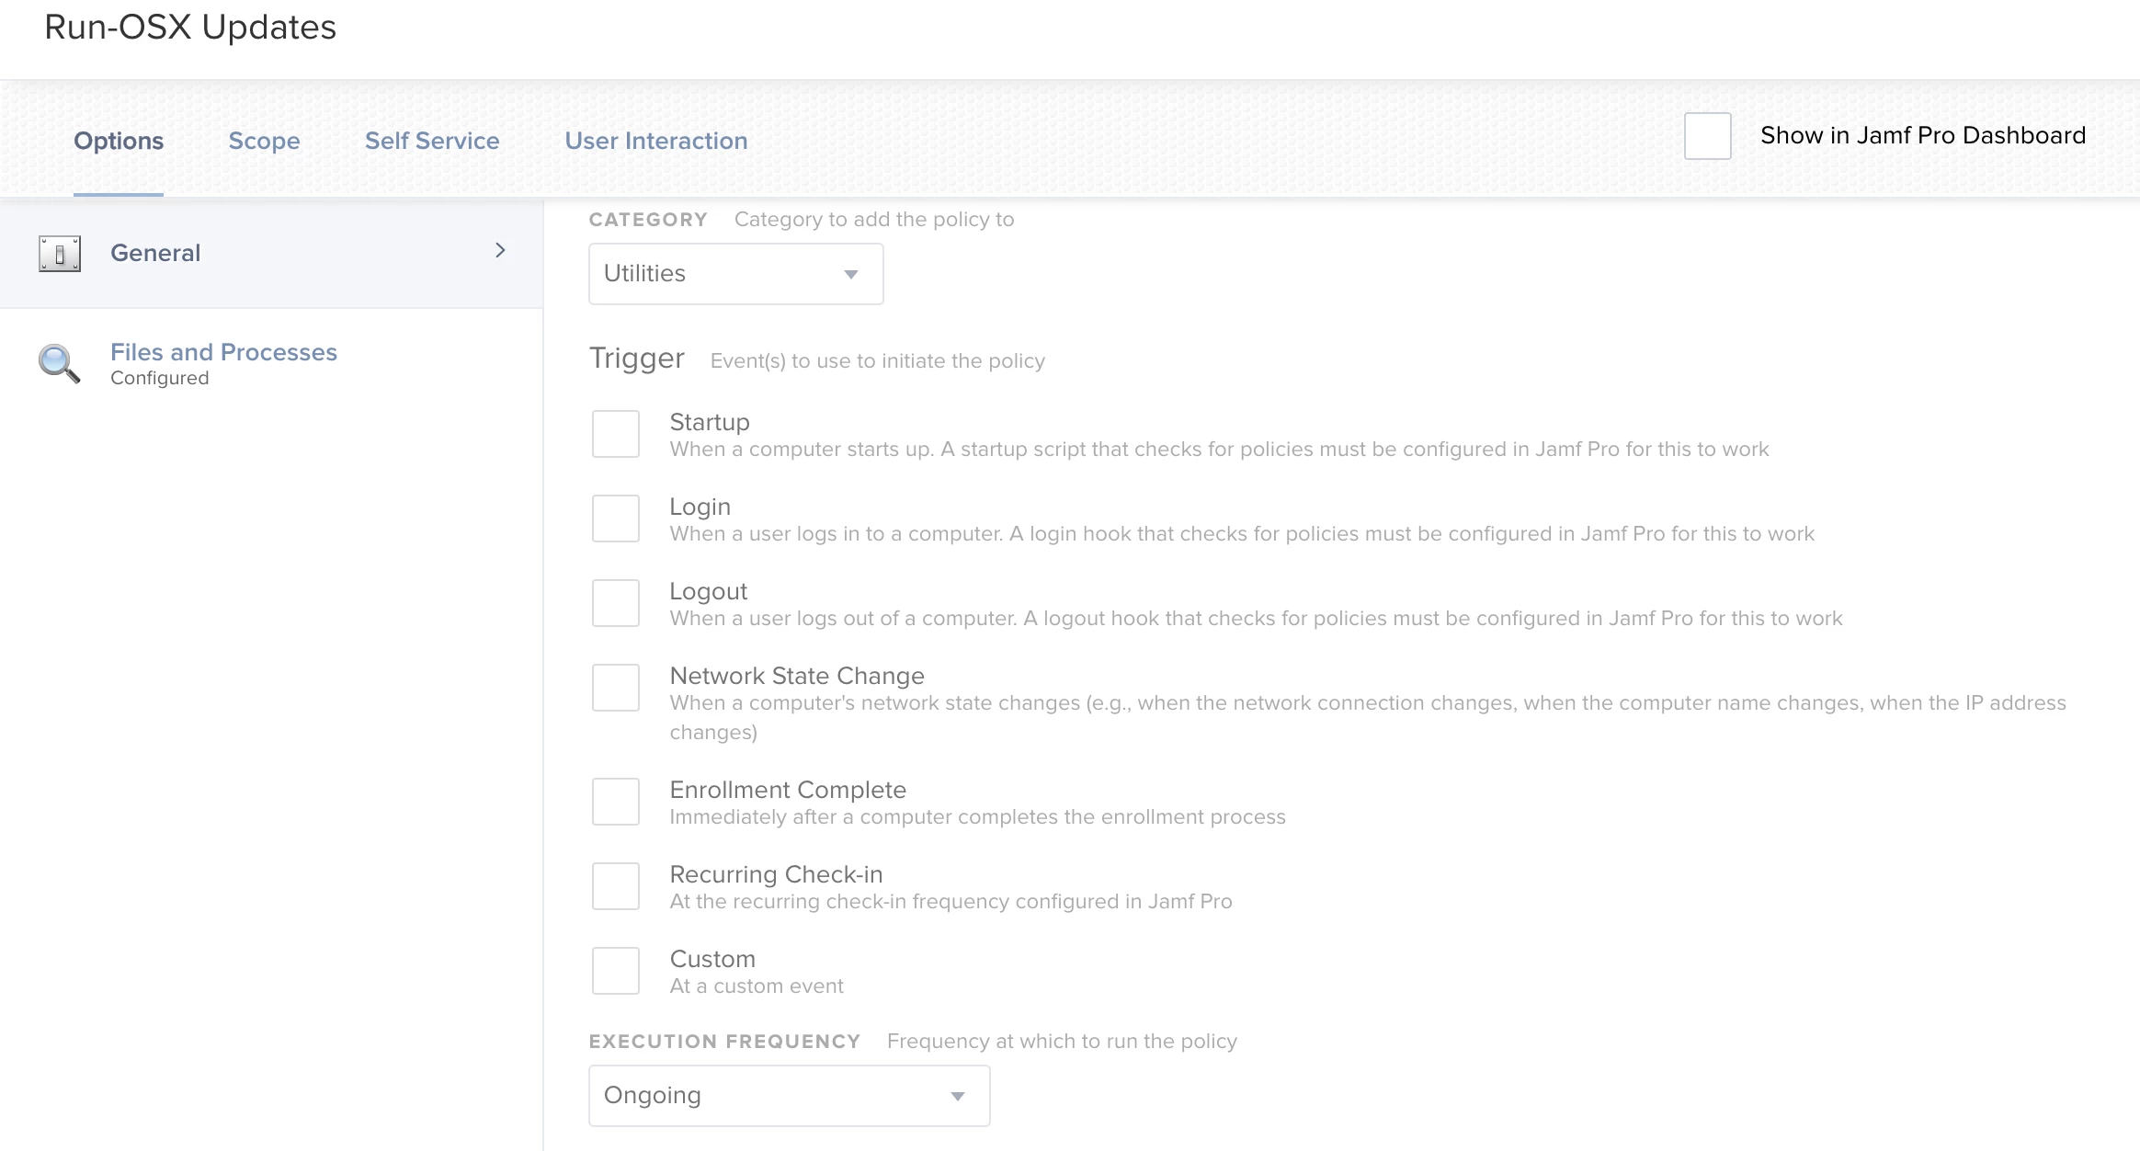
Task: Enable the Startup trigger checkbox
Action: click(x=616, y=434)
